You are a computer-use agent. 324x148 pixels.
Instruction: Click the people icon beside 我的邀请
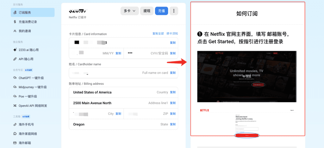click(15, 31)
